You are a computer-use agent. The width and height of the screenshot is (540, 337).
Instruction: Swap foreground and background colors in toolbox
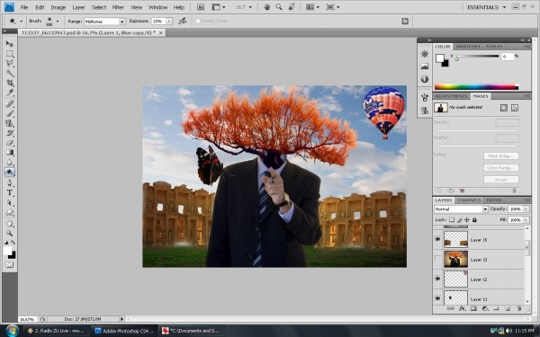13,243
